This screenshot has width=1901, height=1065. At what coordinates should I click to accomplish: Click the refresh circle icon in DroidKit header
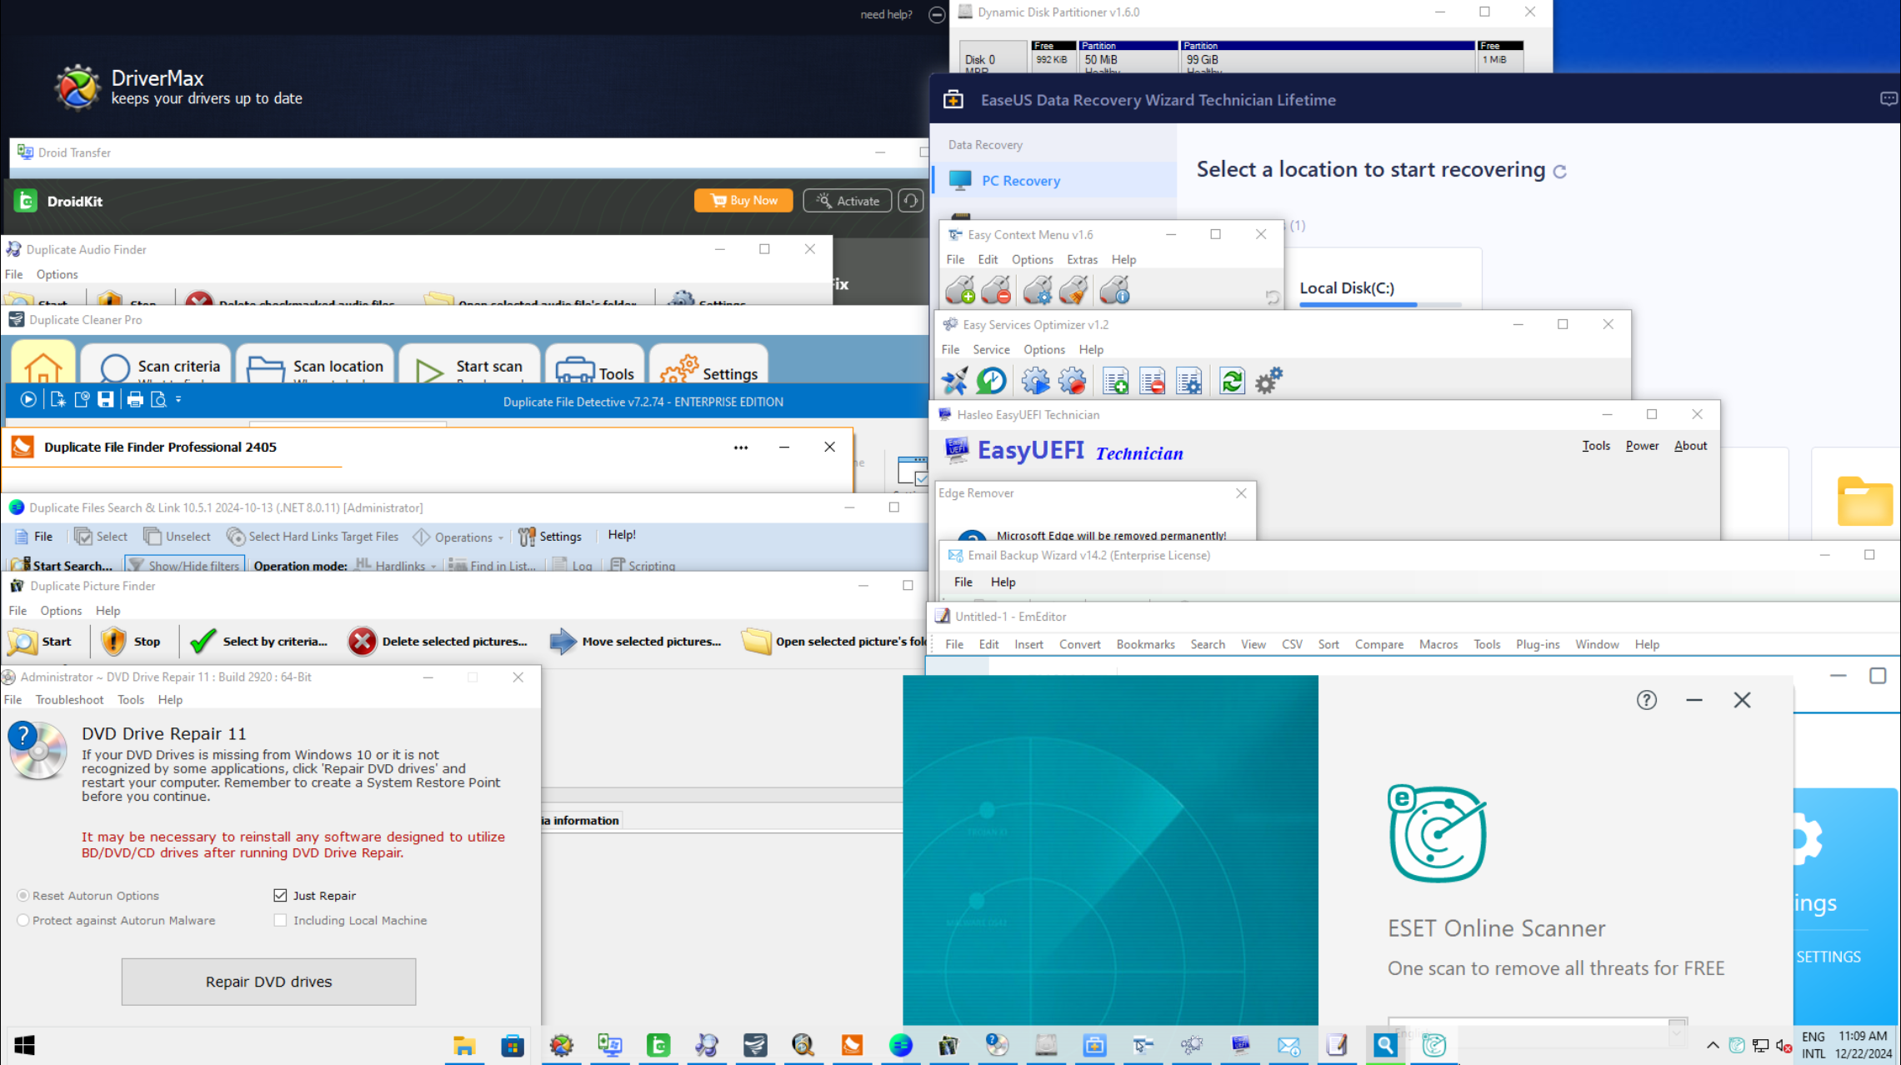pyautogui.click(x=910, y=201)
